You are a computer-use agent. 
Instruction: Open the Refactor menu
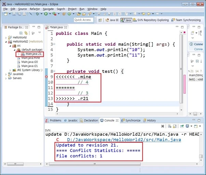coord(35,9)
